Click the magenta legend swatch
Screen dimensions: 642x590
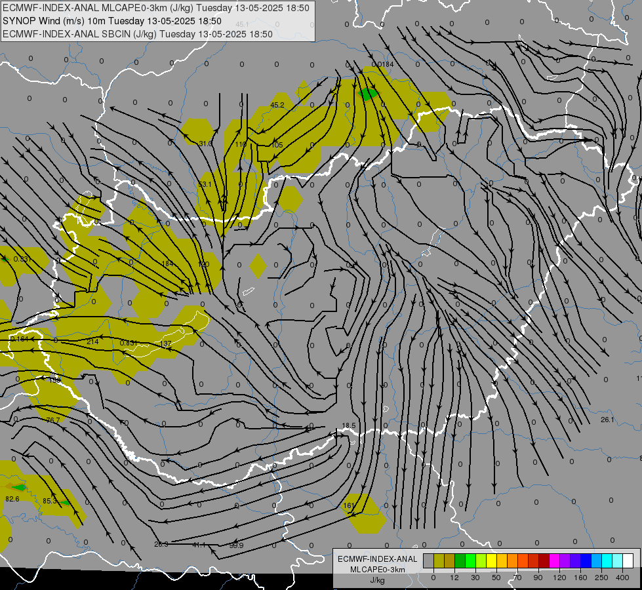point(554,561)
